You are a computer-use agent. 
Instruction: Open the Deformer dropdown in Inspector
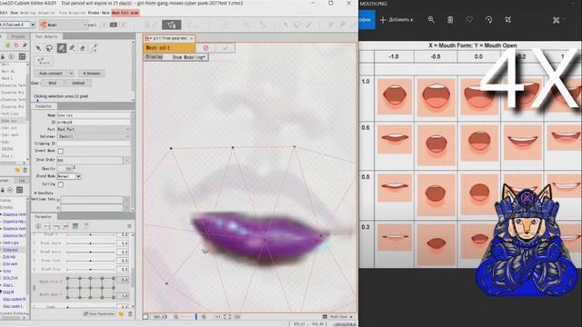93,136
